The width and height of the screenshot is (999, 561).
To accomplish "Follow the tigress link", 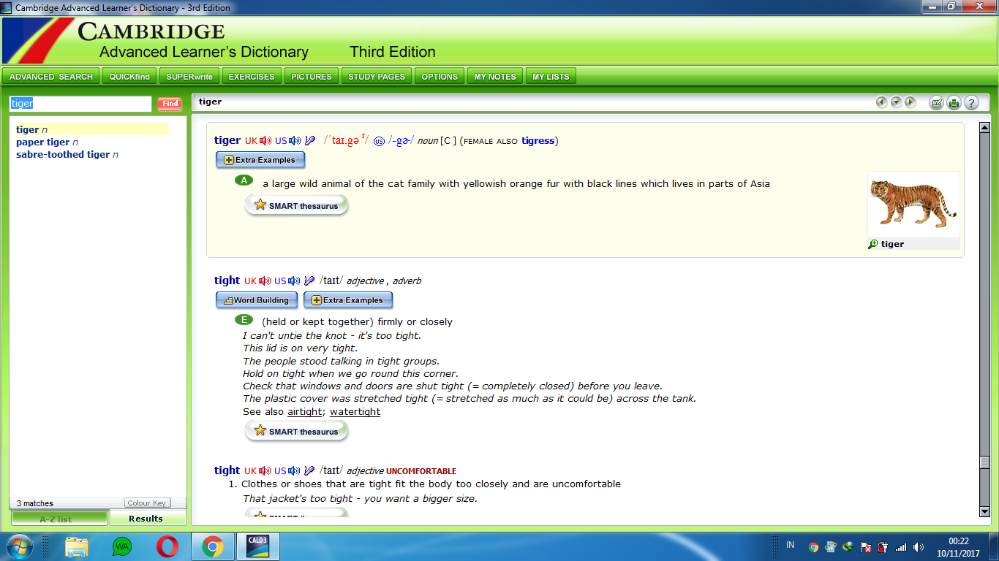I will tap(538, 141).
